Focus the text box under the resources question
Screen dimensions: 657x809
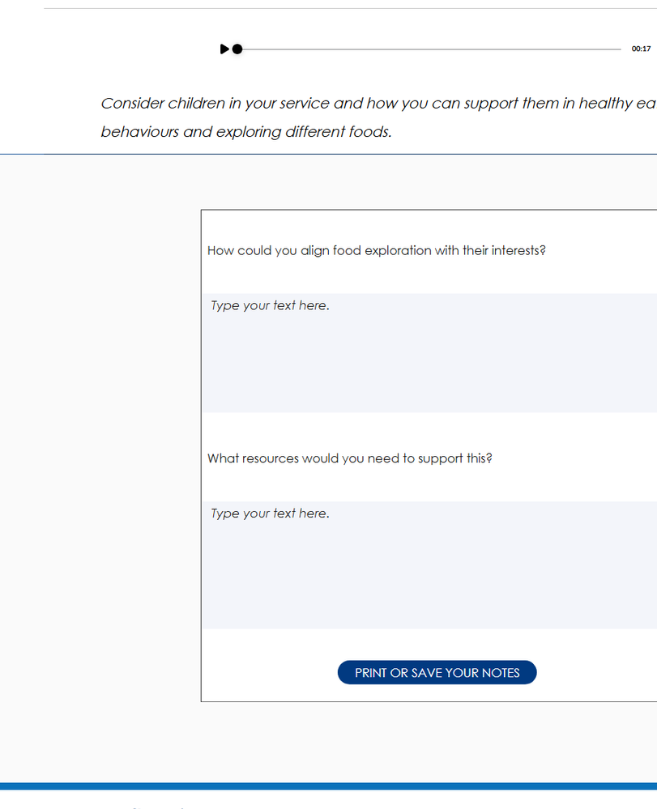coord(429,564)
